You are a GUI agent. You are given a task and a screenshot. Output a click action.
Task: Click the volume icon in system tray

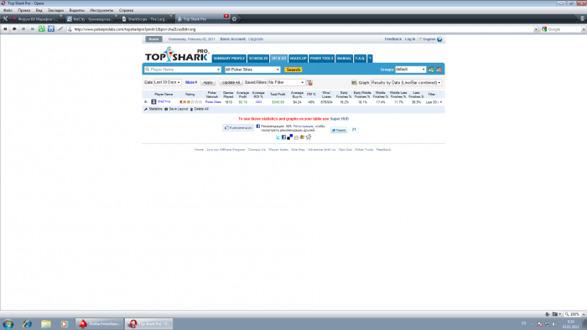click(x=554, y=324)
